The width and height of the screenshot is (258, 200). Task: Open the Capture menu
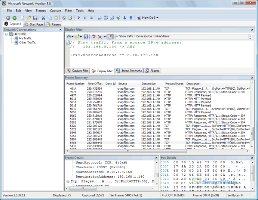point(55,11)
